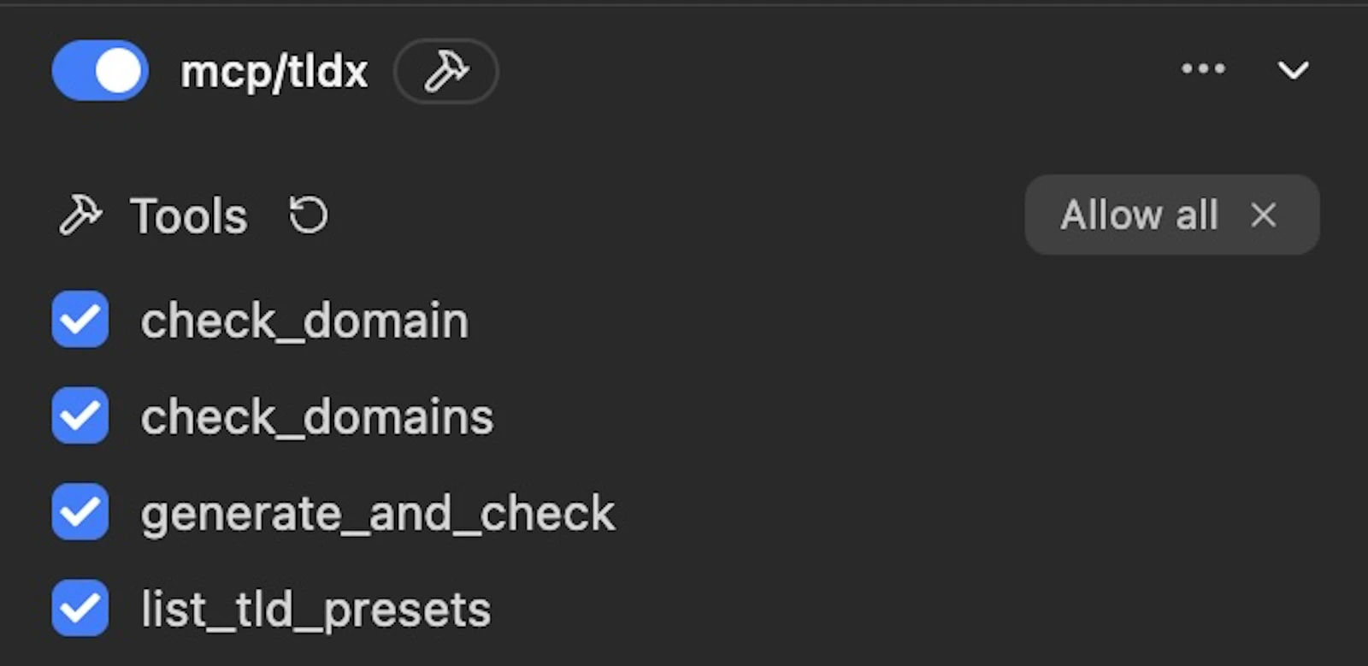Screen dimensions: 1368x666
Task: Open the Allow all permission selector
Action: (x=1171, y=215)
